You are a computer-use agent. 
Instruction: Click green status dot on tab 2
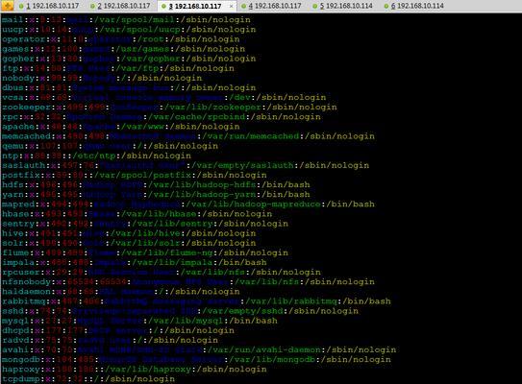tap(92, 7)
